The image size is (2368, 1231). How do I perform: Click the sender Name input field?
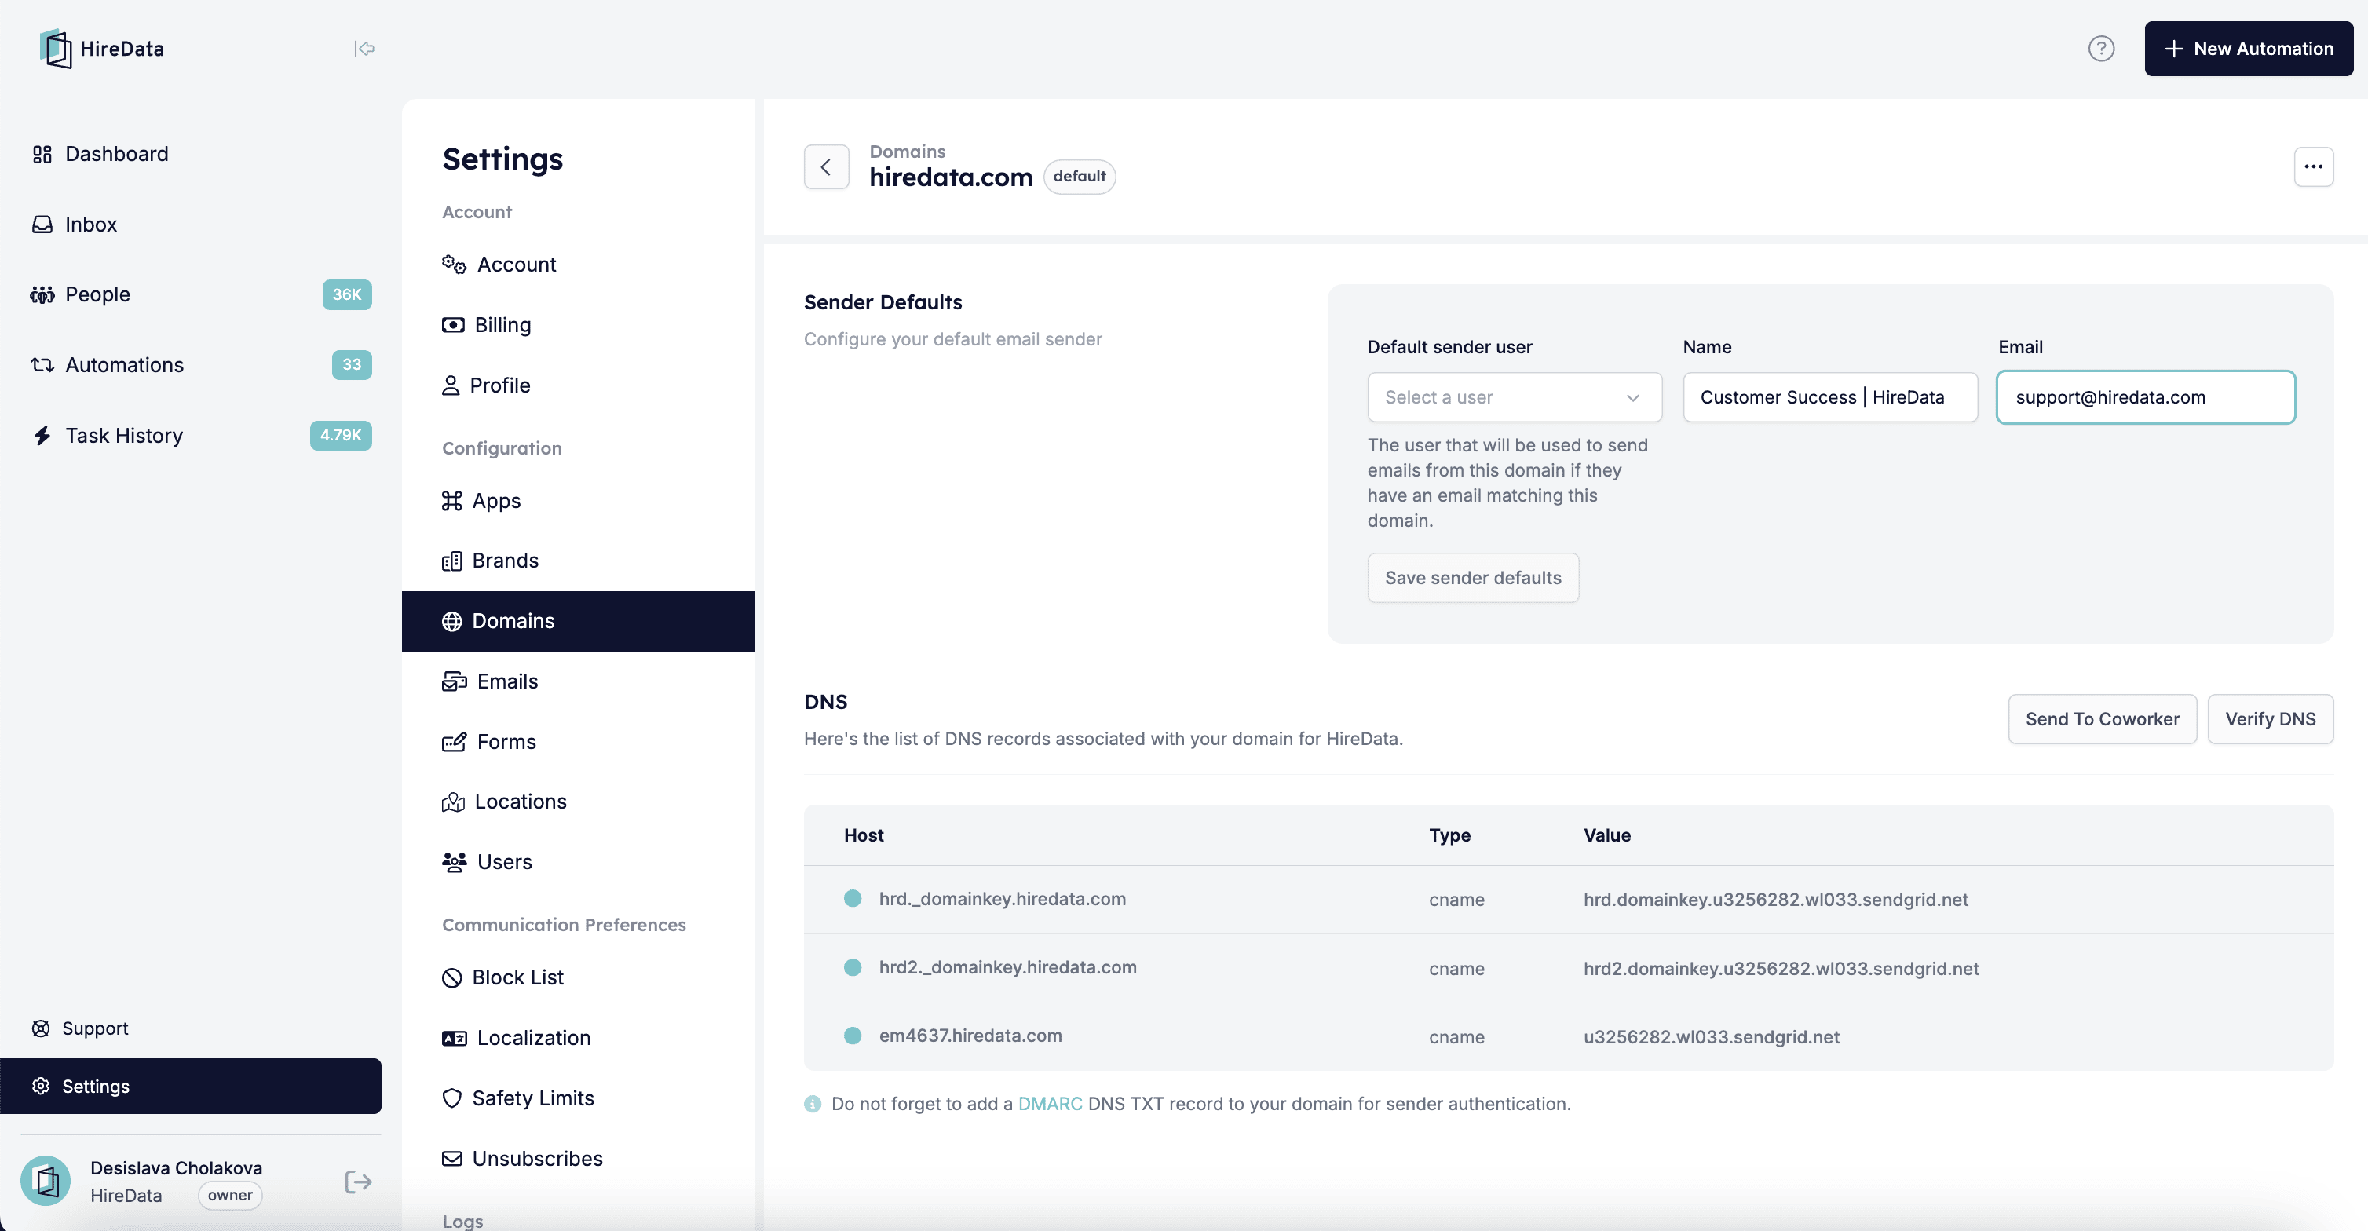coord(1829,397)
